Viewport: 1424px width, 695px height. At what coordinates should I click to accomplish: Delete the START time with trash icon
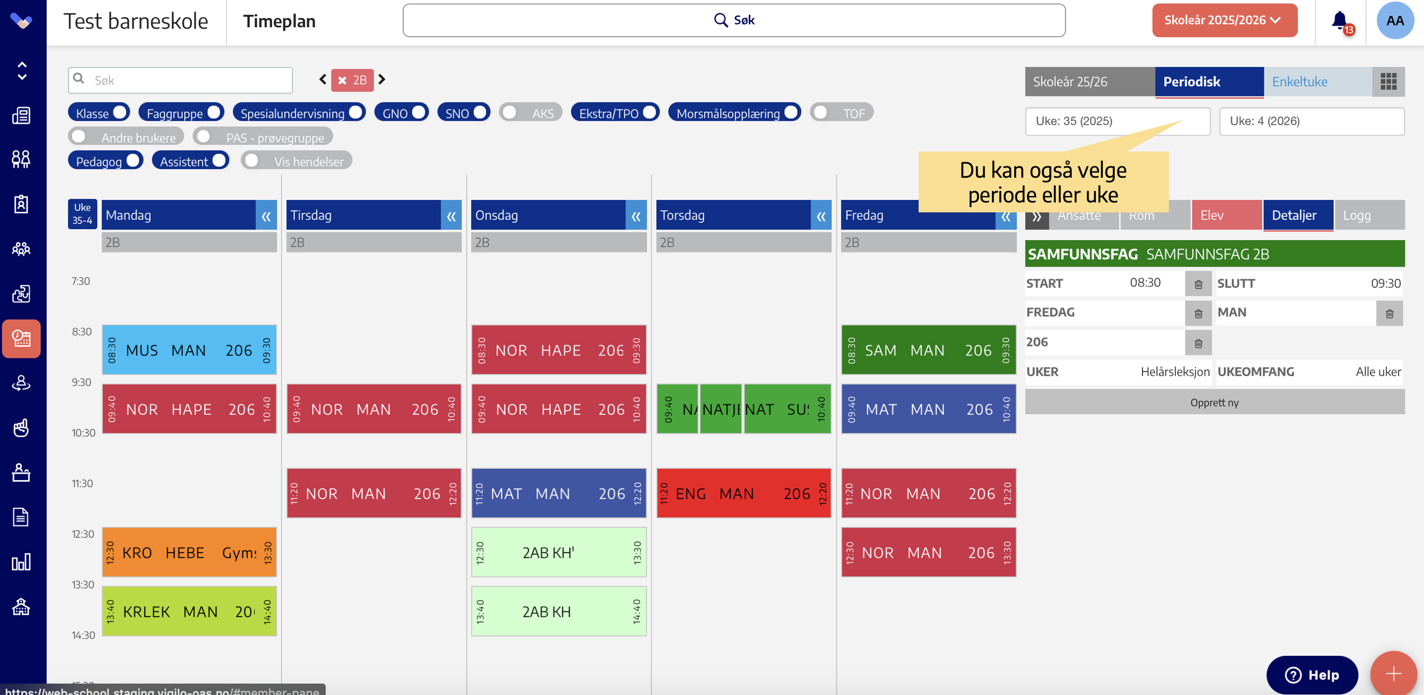point(1198,284)
